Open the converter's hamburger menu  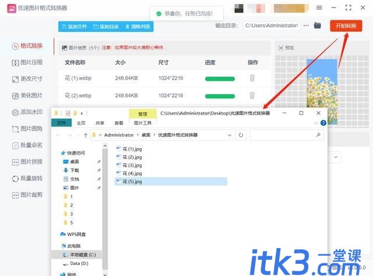pyautogui.click(x=319, y=8)
